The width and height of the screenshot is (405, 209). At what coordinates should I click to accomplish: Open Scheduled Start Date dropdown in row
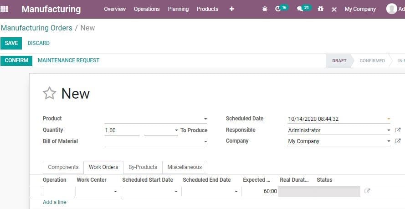[176, 191]
